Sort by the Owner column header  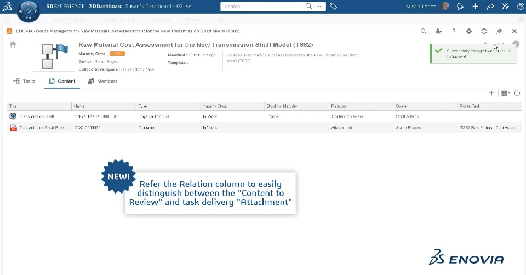(425, 106)
